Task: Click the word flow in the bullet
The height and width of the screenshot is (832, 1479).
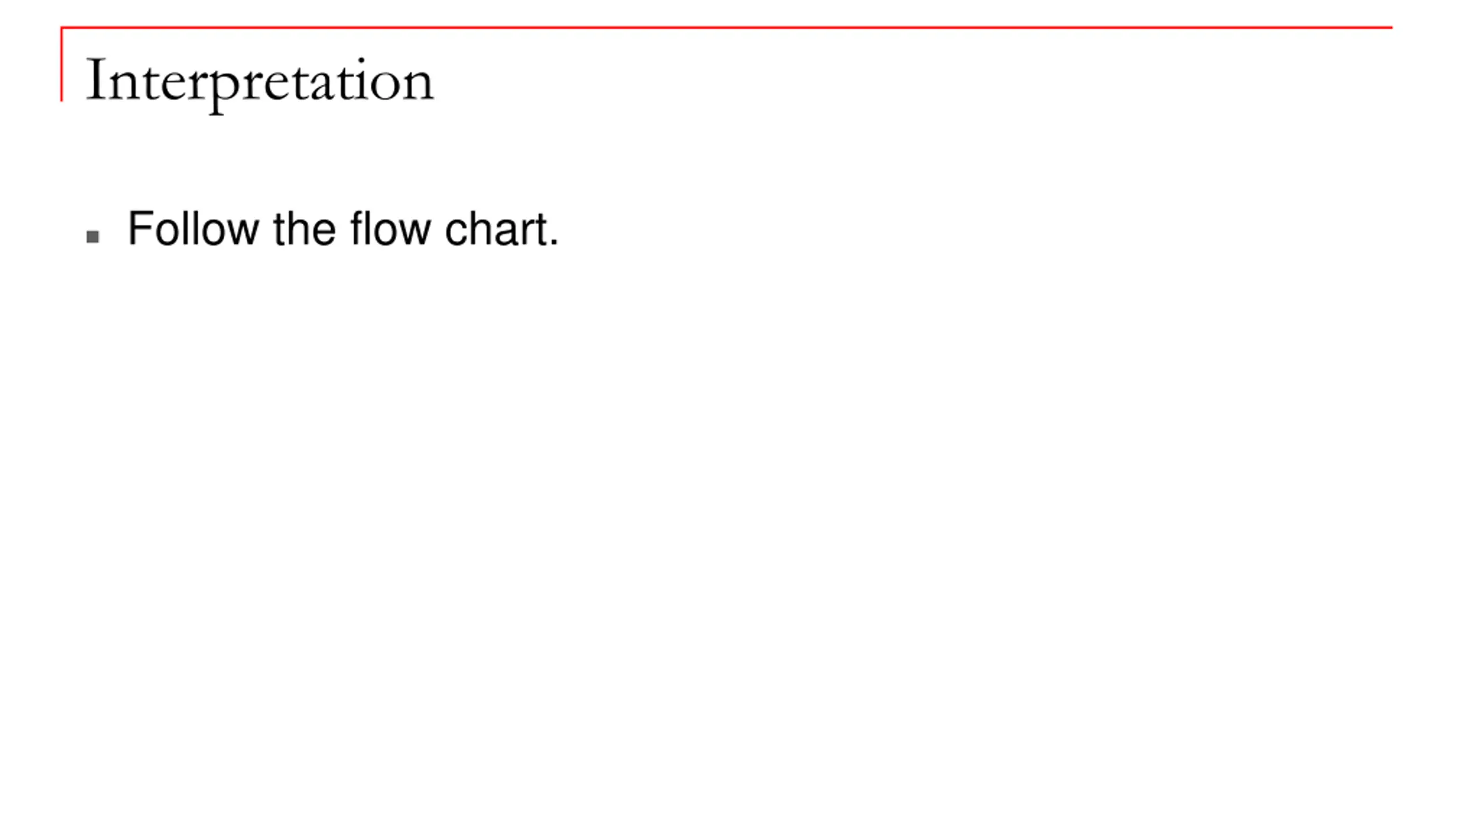Action: click(x=391, y=229)
